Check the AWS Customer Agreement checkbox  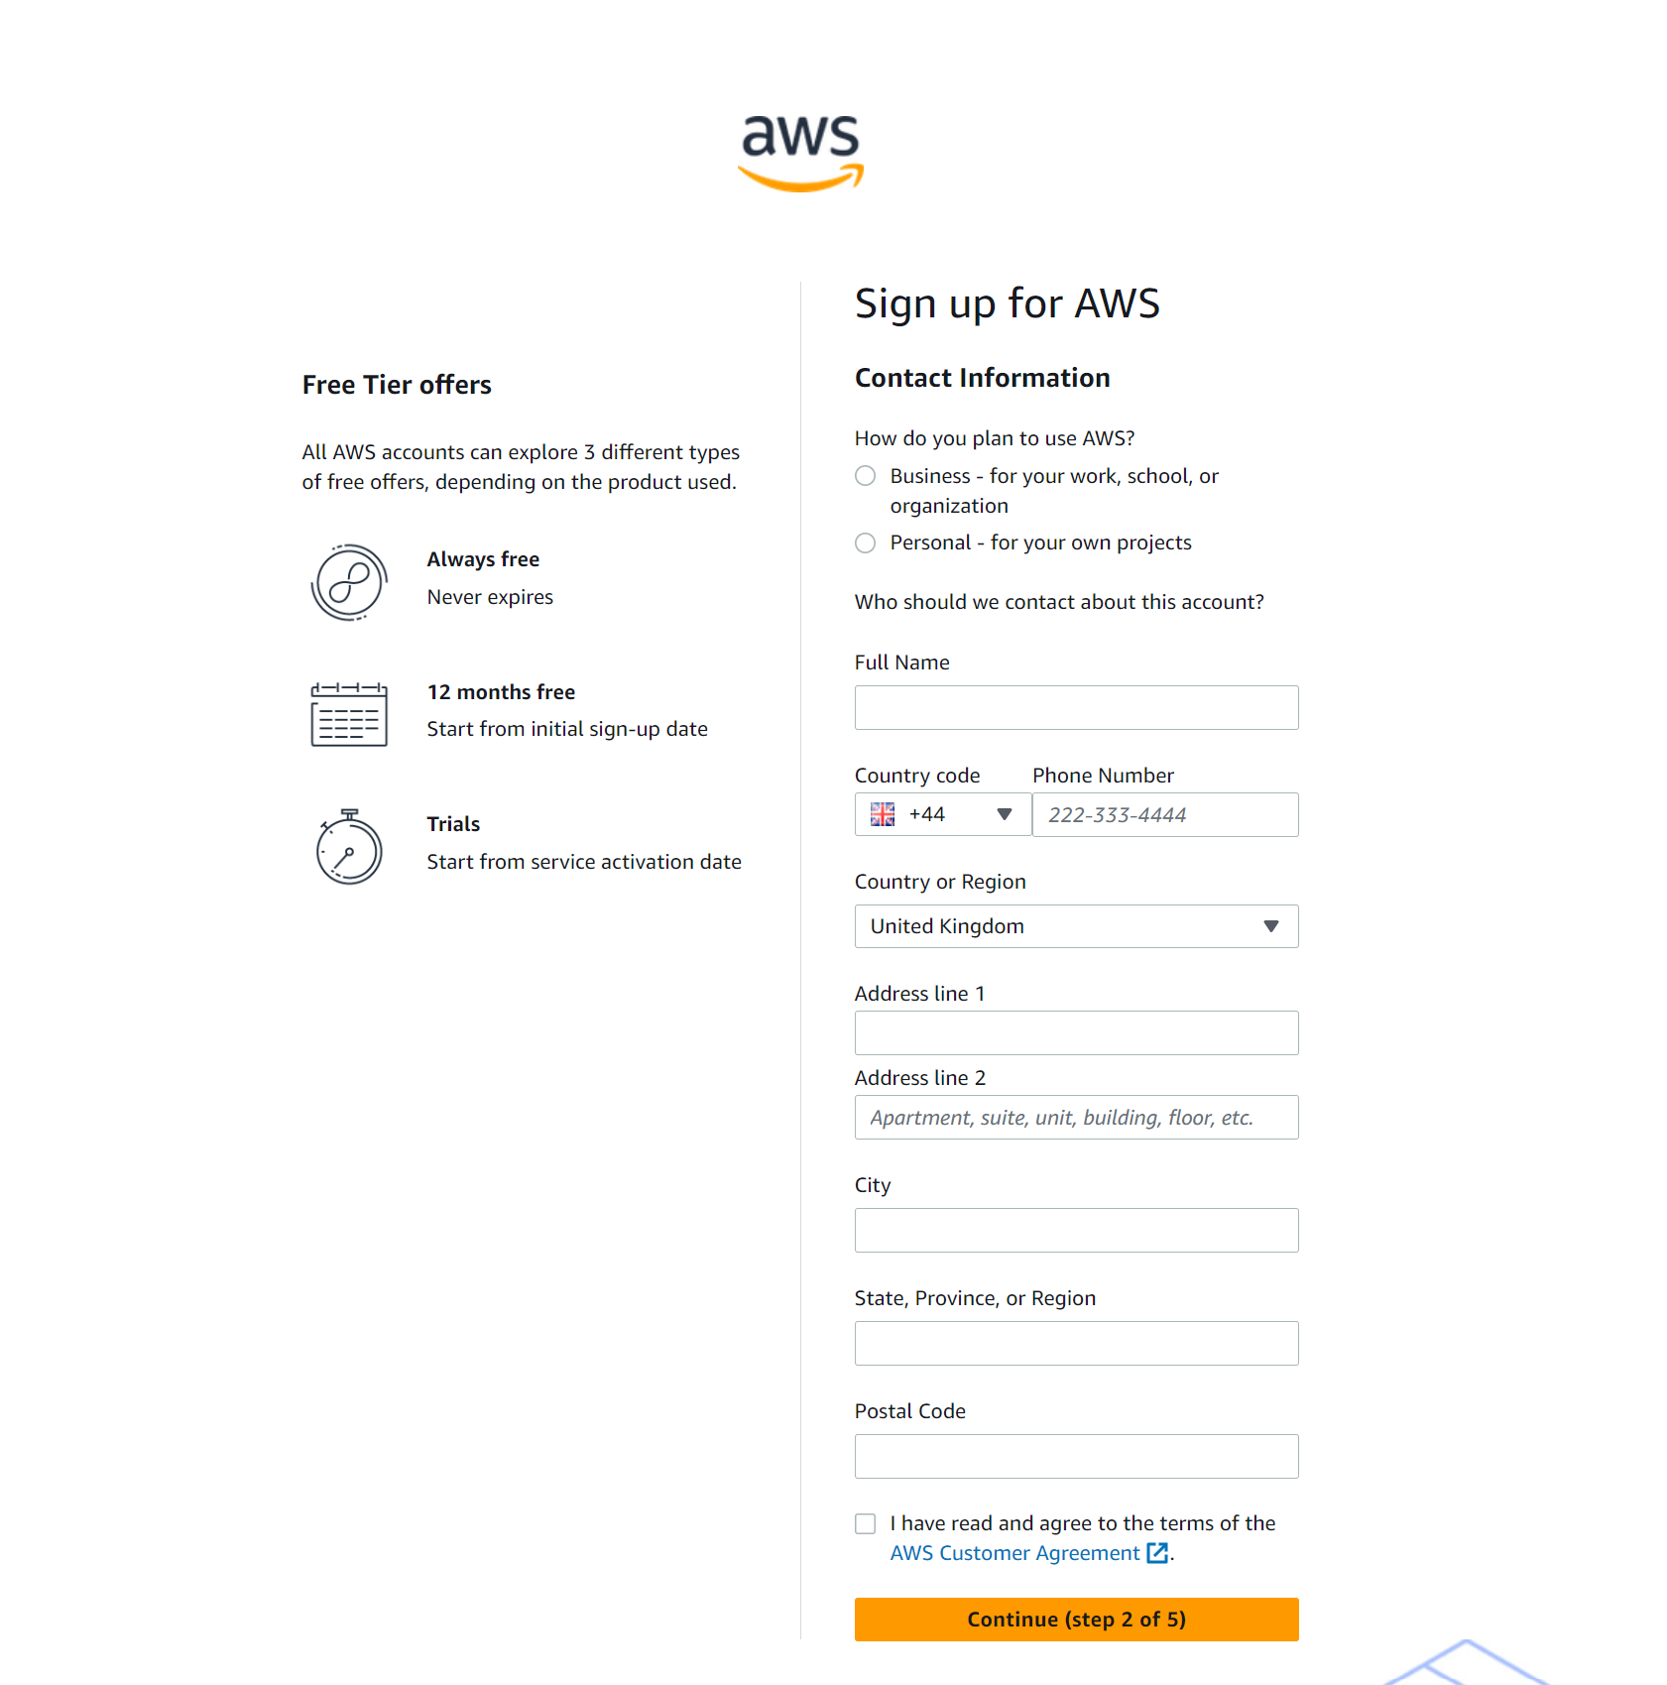point(866,1523)
